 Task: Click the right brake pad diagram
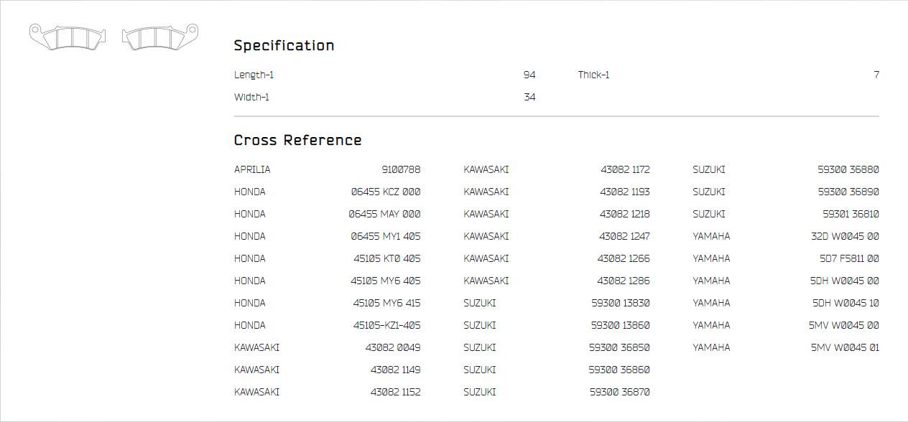click(x=159, y=37)
